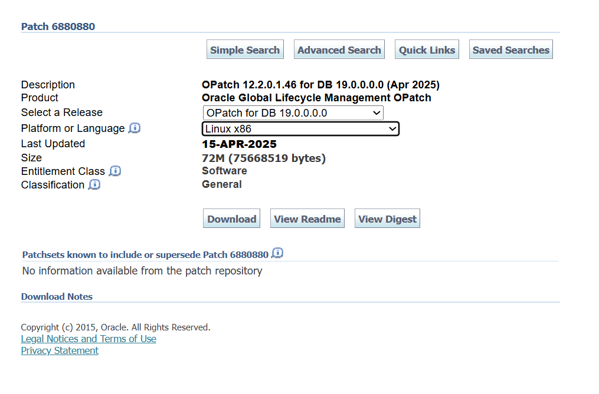The width and height of the screenshot is (599, 394).
Task: Open the Privacy Statement link
Action: tap(60, 350)
